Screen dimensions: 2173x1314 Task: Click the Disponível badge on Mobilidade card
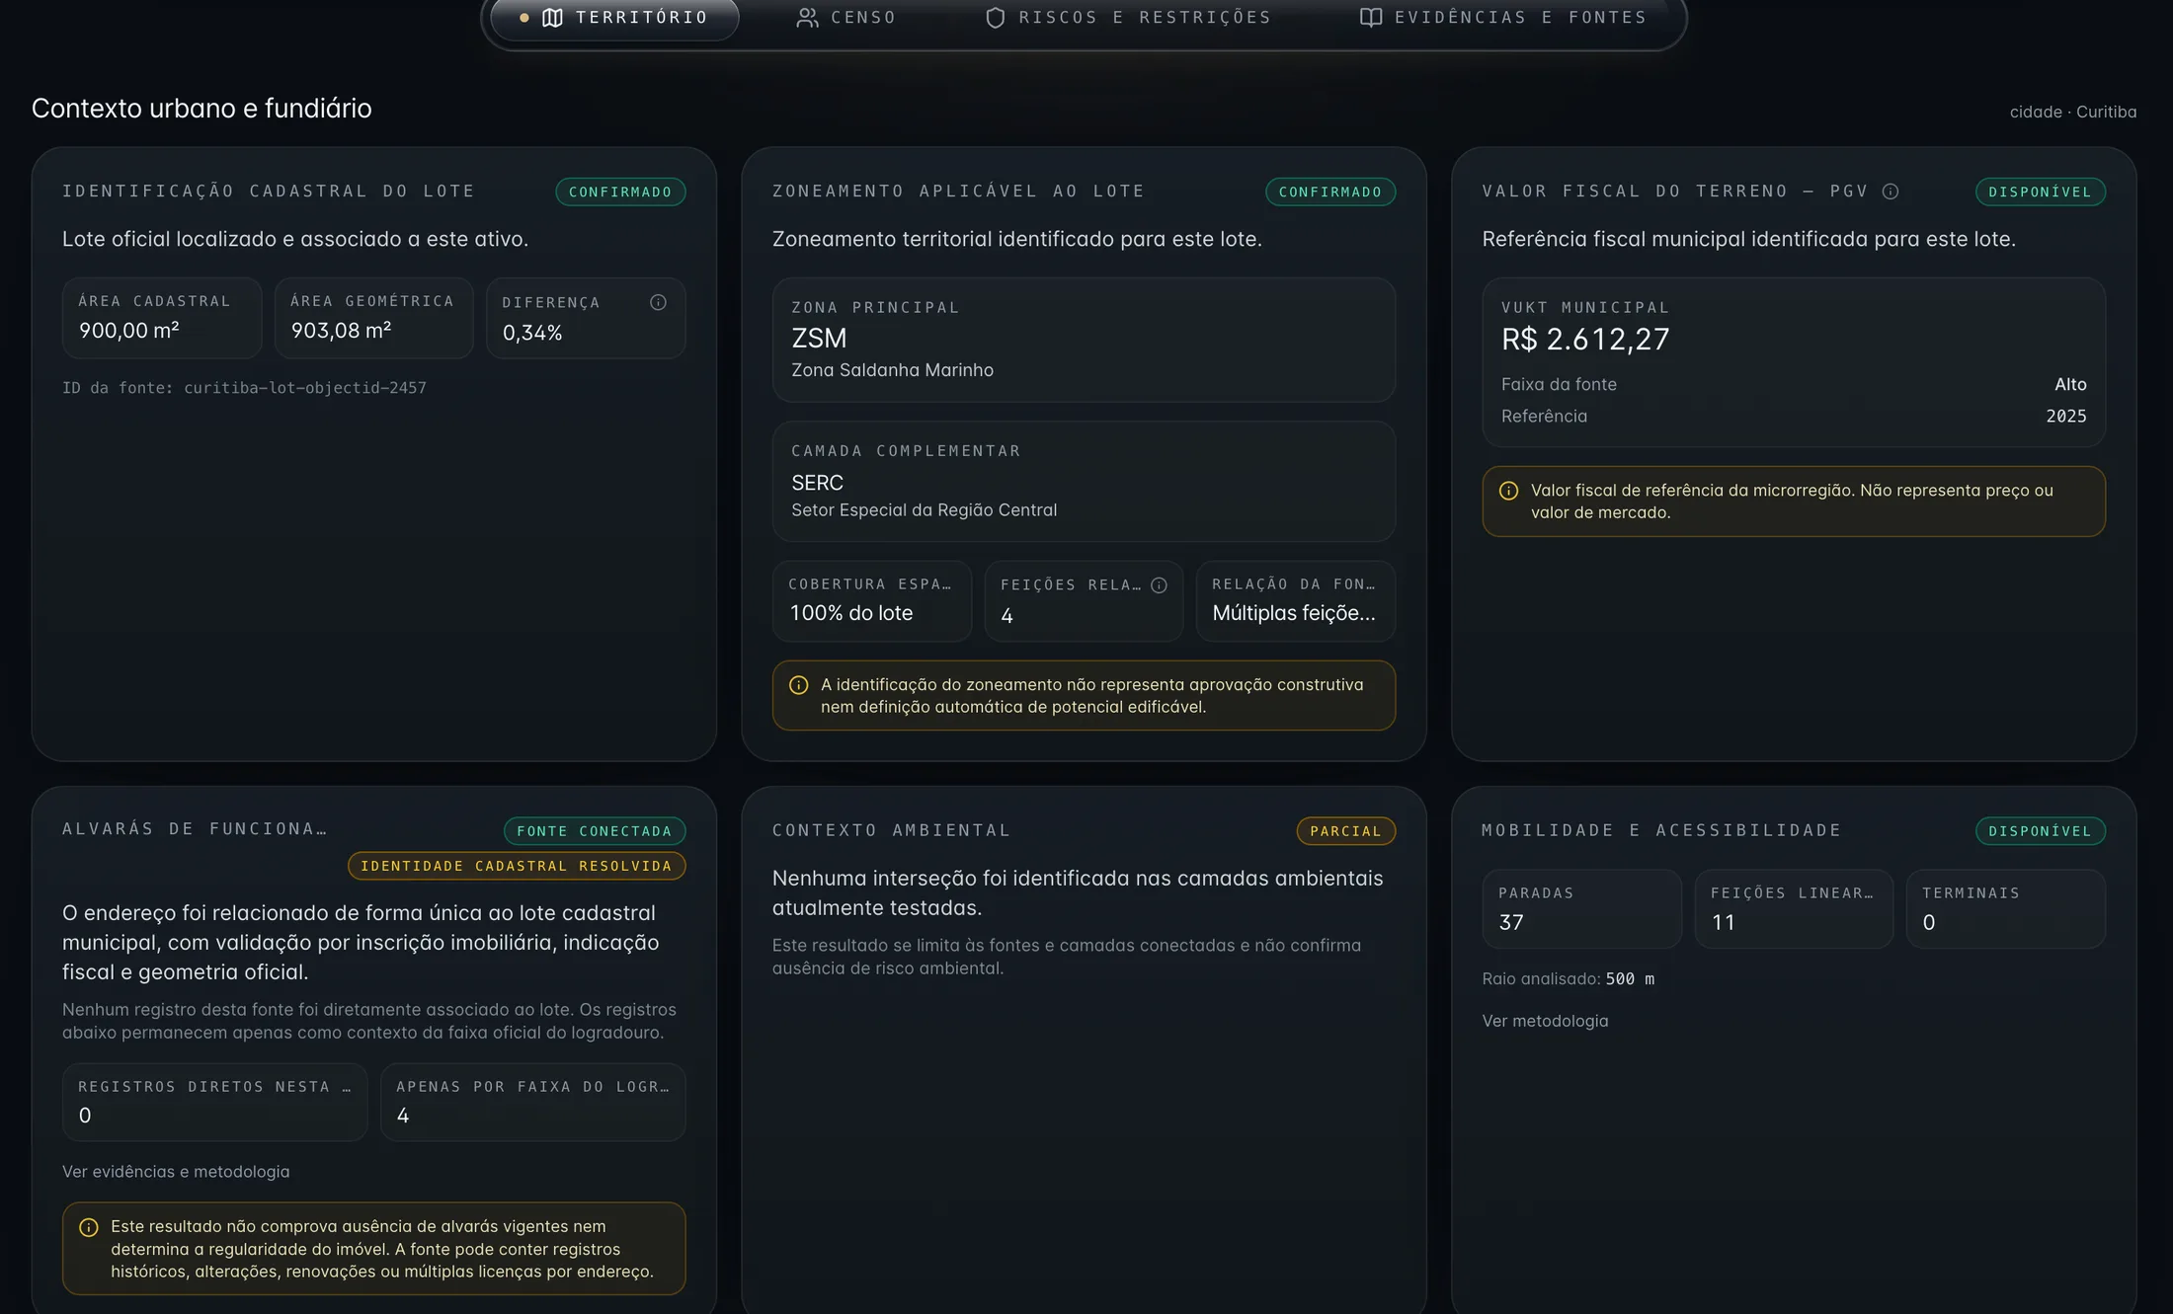tap(2041, 831)
